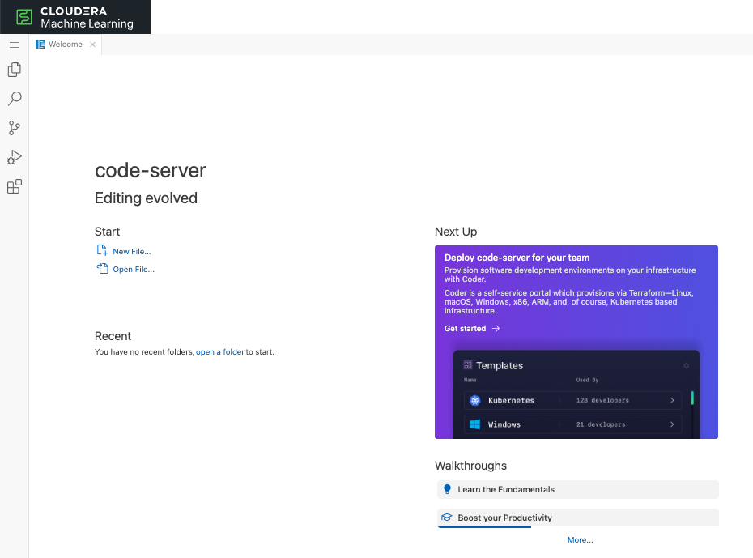Click the Cloudera Machine Learning logo
The image size is (753, 558).
[75, 17]
